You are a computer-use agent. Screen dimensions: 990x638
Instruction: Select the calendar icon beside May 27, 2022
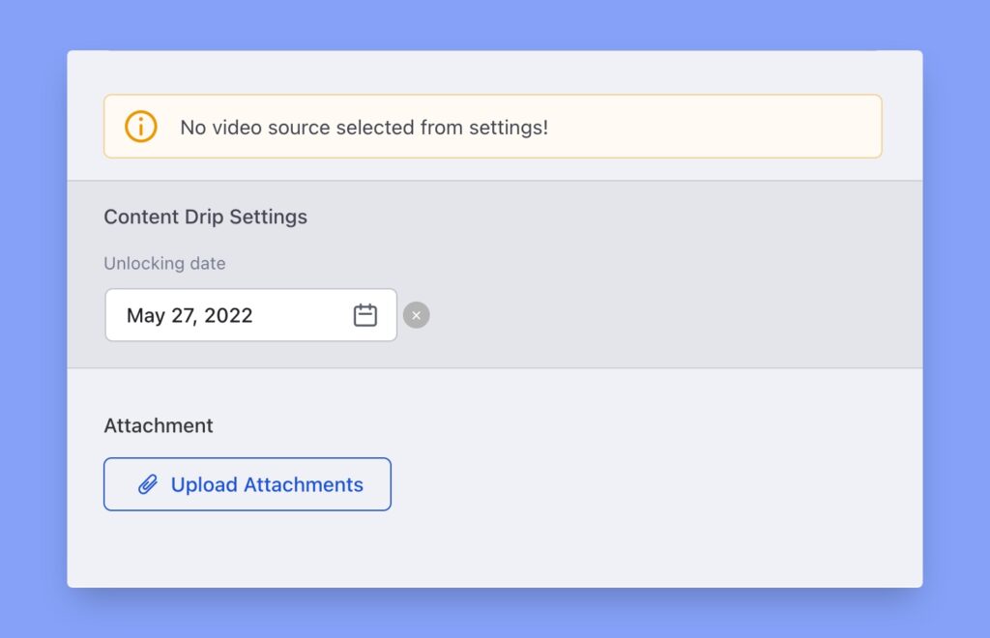coord(365,314)
